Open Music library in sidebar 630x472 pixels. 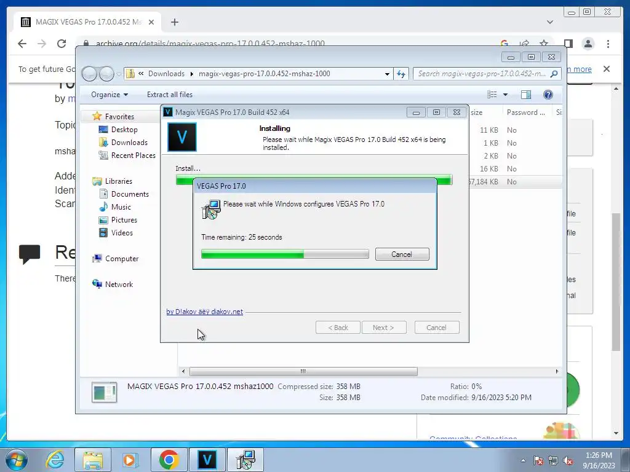[121, 206]
